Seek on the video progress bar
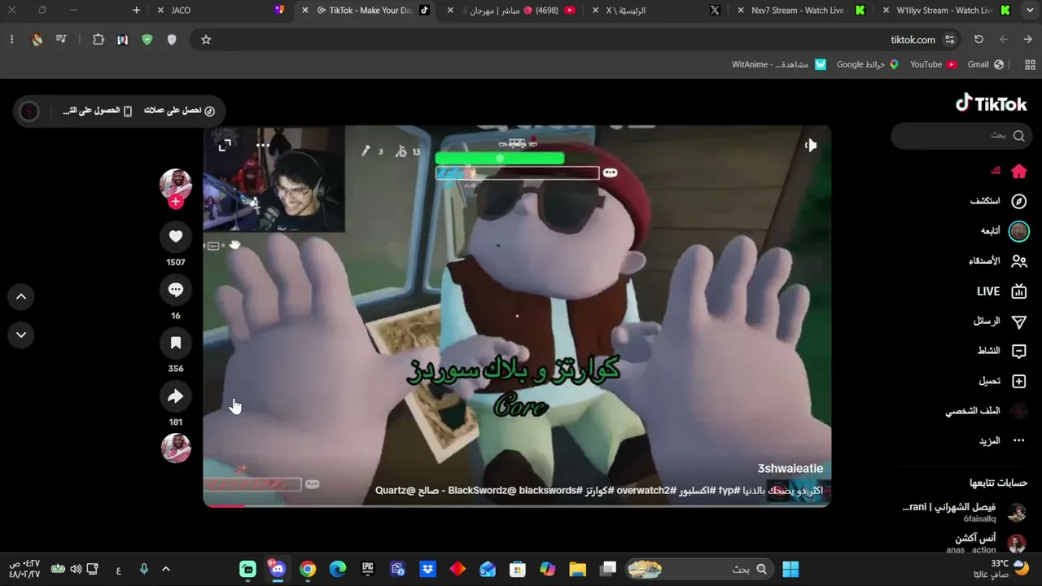The height and width of the screenshot is (586, 1042). pos(517,505)
